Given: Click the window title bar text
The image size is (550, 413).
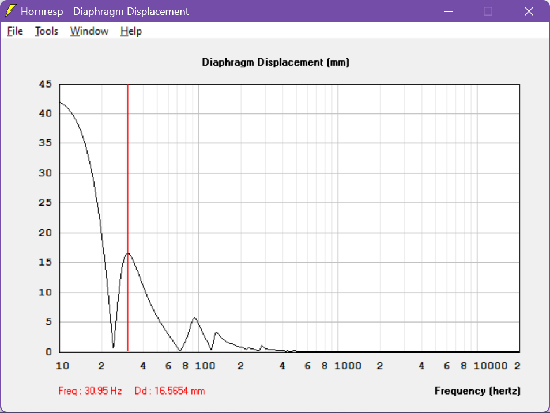Looking at the screenshot, I should (x=104, y=11).
